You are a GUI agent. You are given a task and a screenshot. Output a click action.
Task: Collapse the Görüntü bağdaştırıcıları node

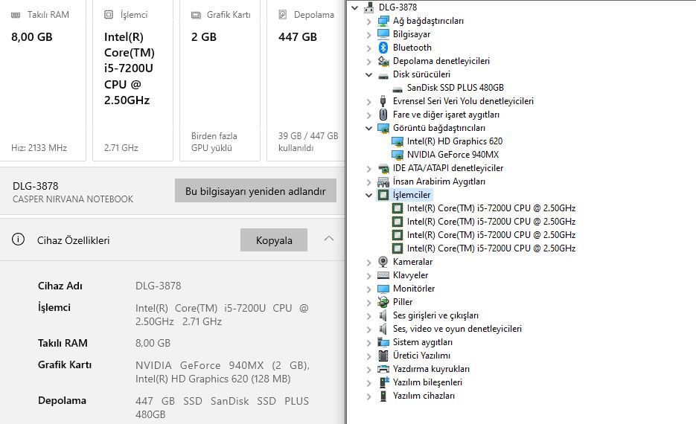(x=369, y=128)
